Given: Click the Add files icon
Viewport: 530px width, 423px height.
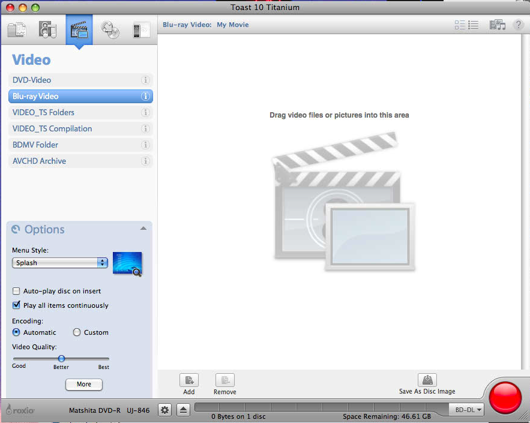Looking at the screenshot, I should click(x=189, y=380).
